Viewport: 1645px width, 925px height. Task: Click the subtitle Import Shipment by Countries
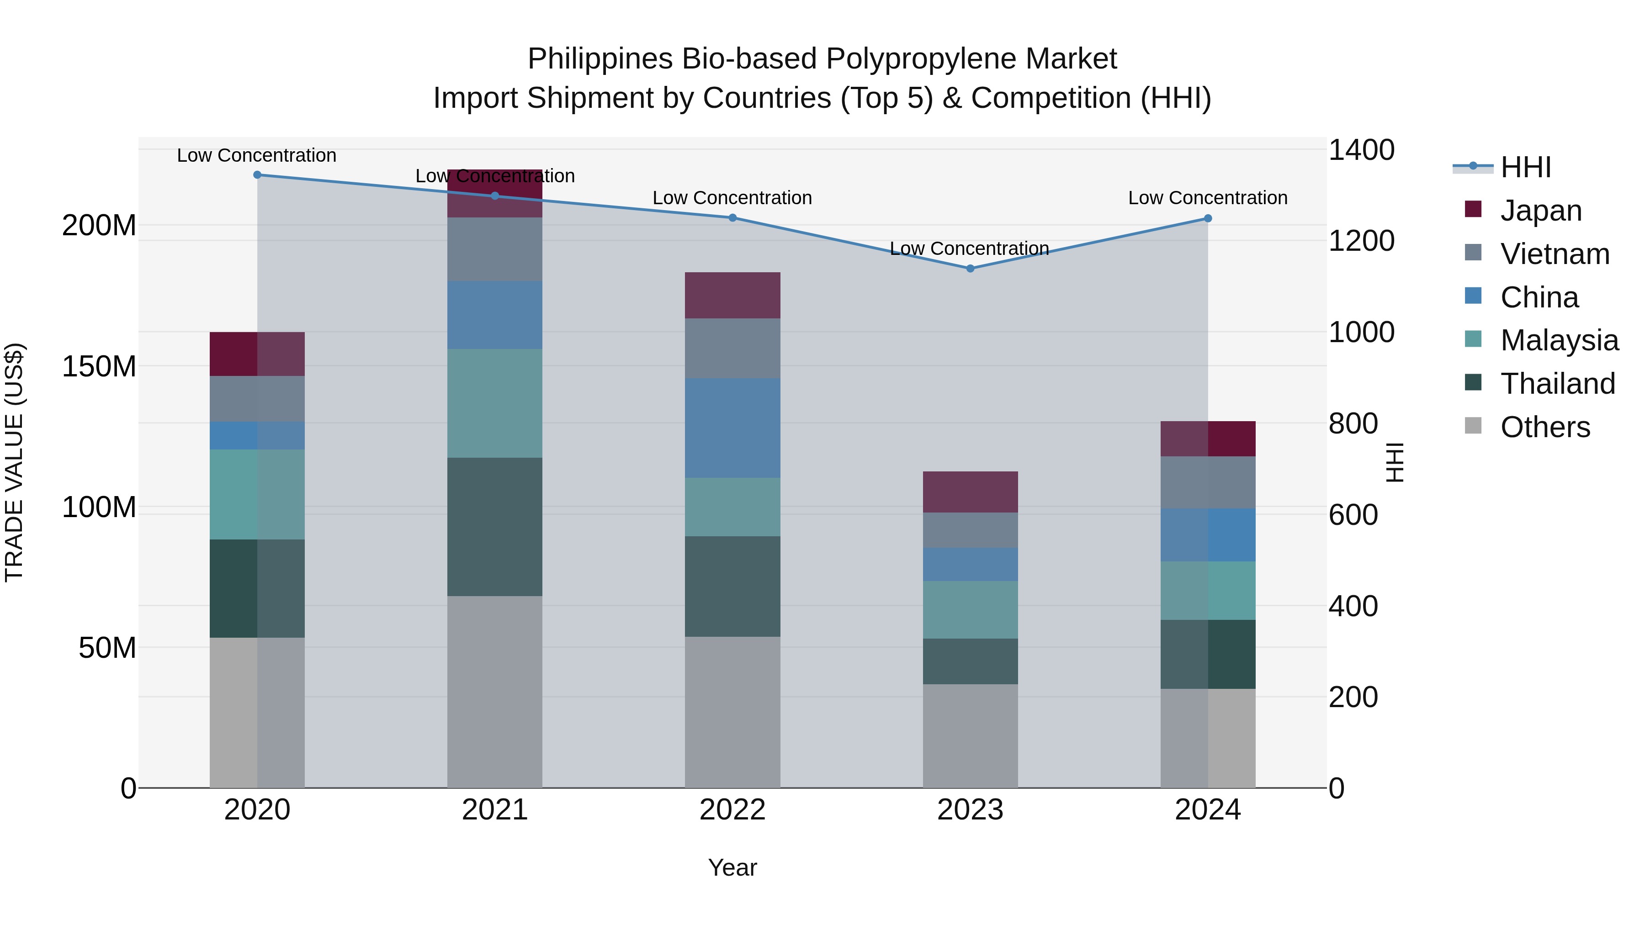click(x=822, y=98)
